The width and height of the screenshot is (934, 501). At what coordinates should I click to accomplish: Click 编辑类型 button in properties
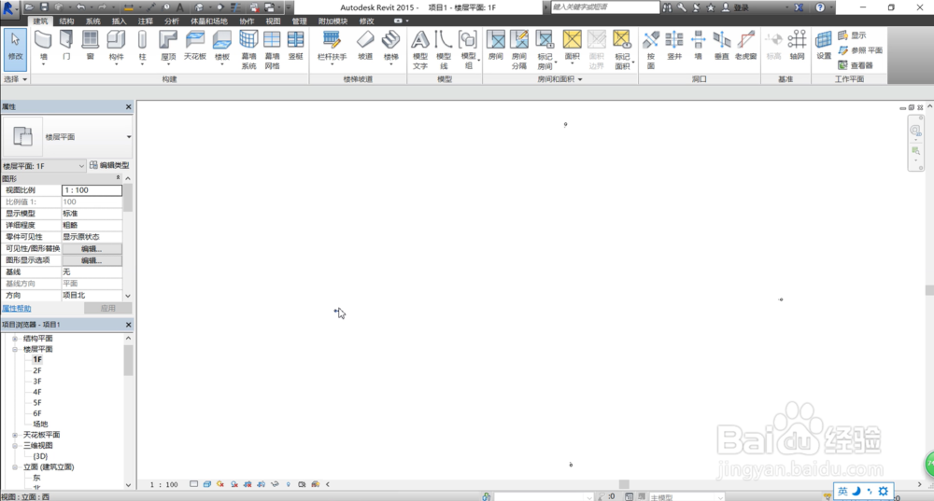[109, 165]
